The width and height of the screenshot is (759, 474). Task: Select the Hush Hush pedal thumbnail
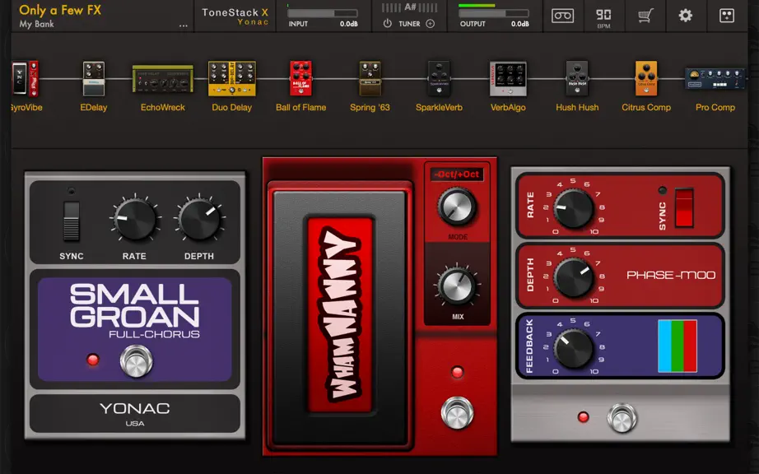tap(577, 78)
